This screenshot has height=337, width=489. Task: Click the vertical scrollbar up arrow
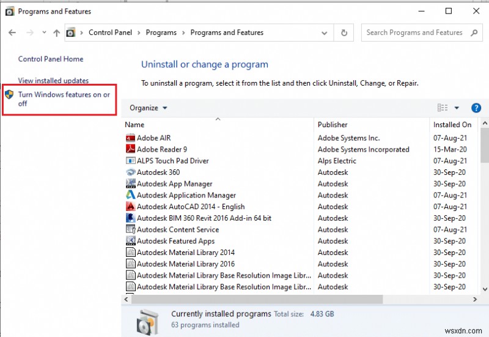pyautogui.click(x=485, y=123)
